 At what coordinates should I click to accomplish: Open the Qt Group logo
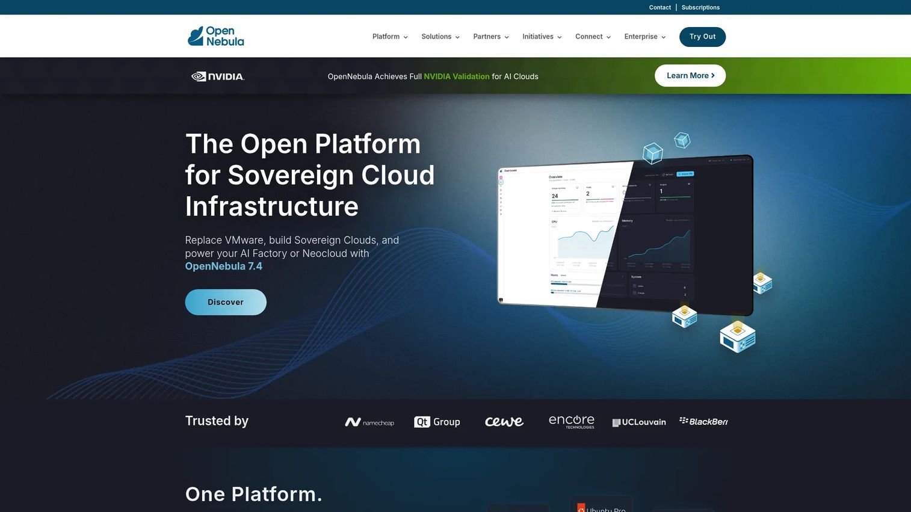pyautogui.click(x=437, y=422)
